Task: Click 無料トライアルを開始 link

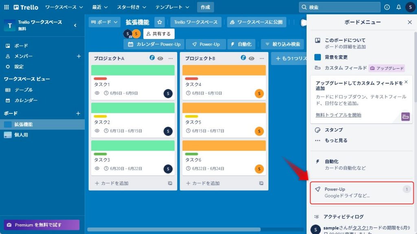Action: coord(338,115)
